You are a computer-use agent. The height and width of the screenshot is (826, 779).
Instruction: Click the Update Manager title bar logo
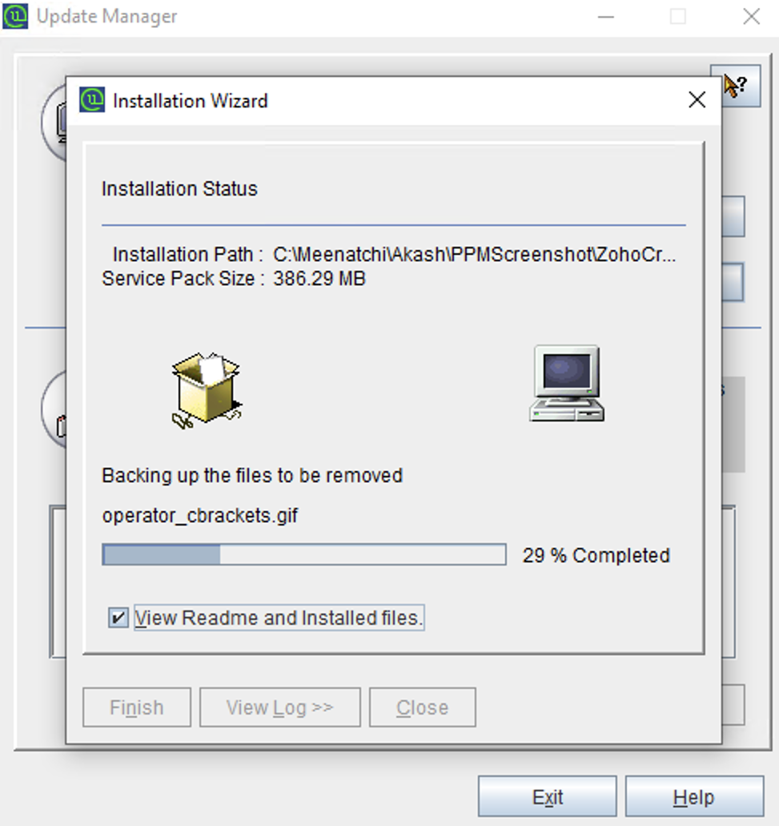(15, 16)
